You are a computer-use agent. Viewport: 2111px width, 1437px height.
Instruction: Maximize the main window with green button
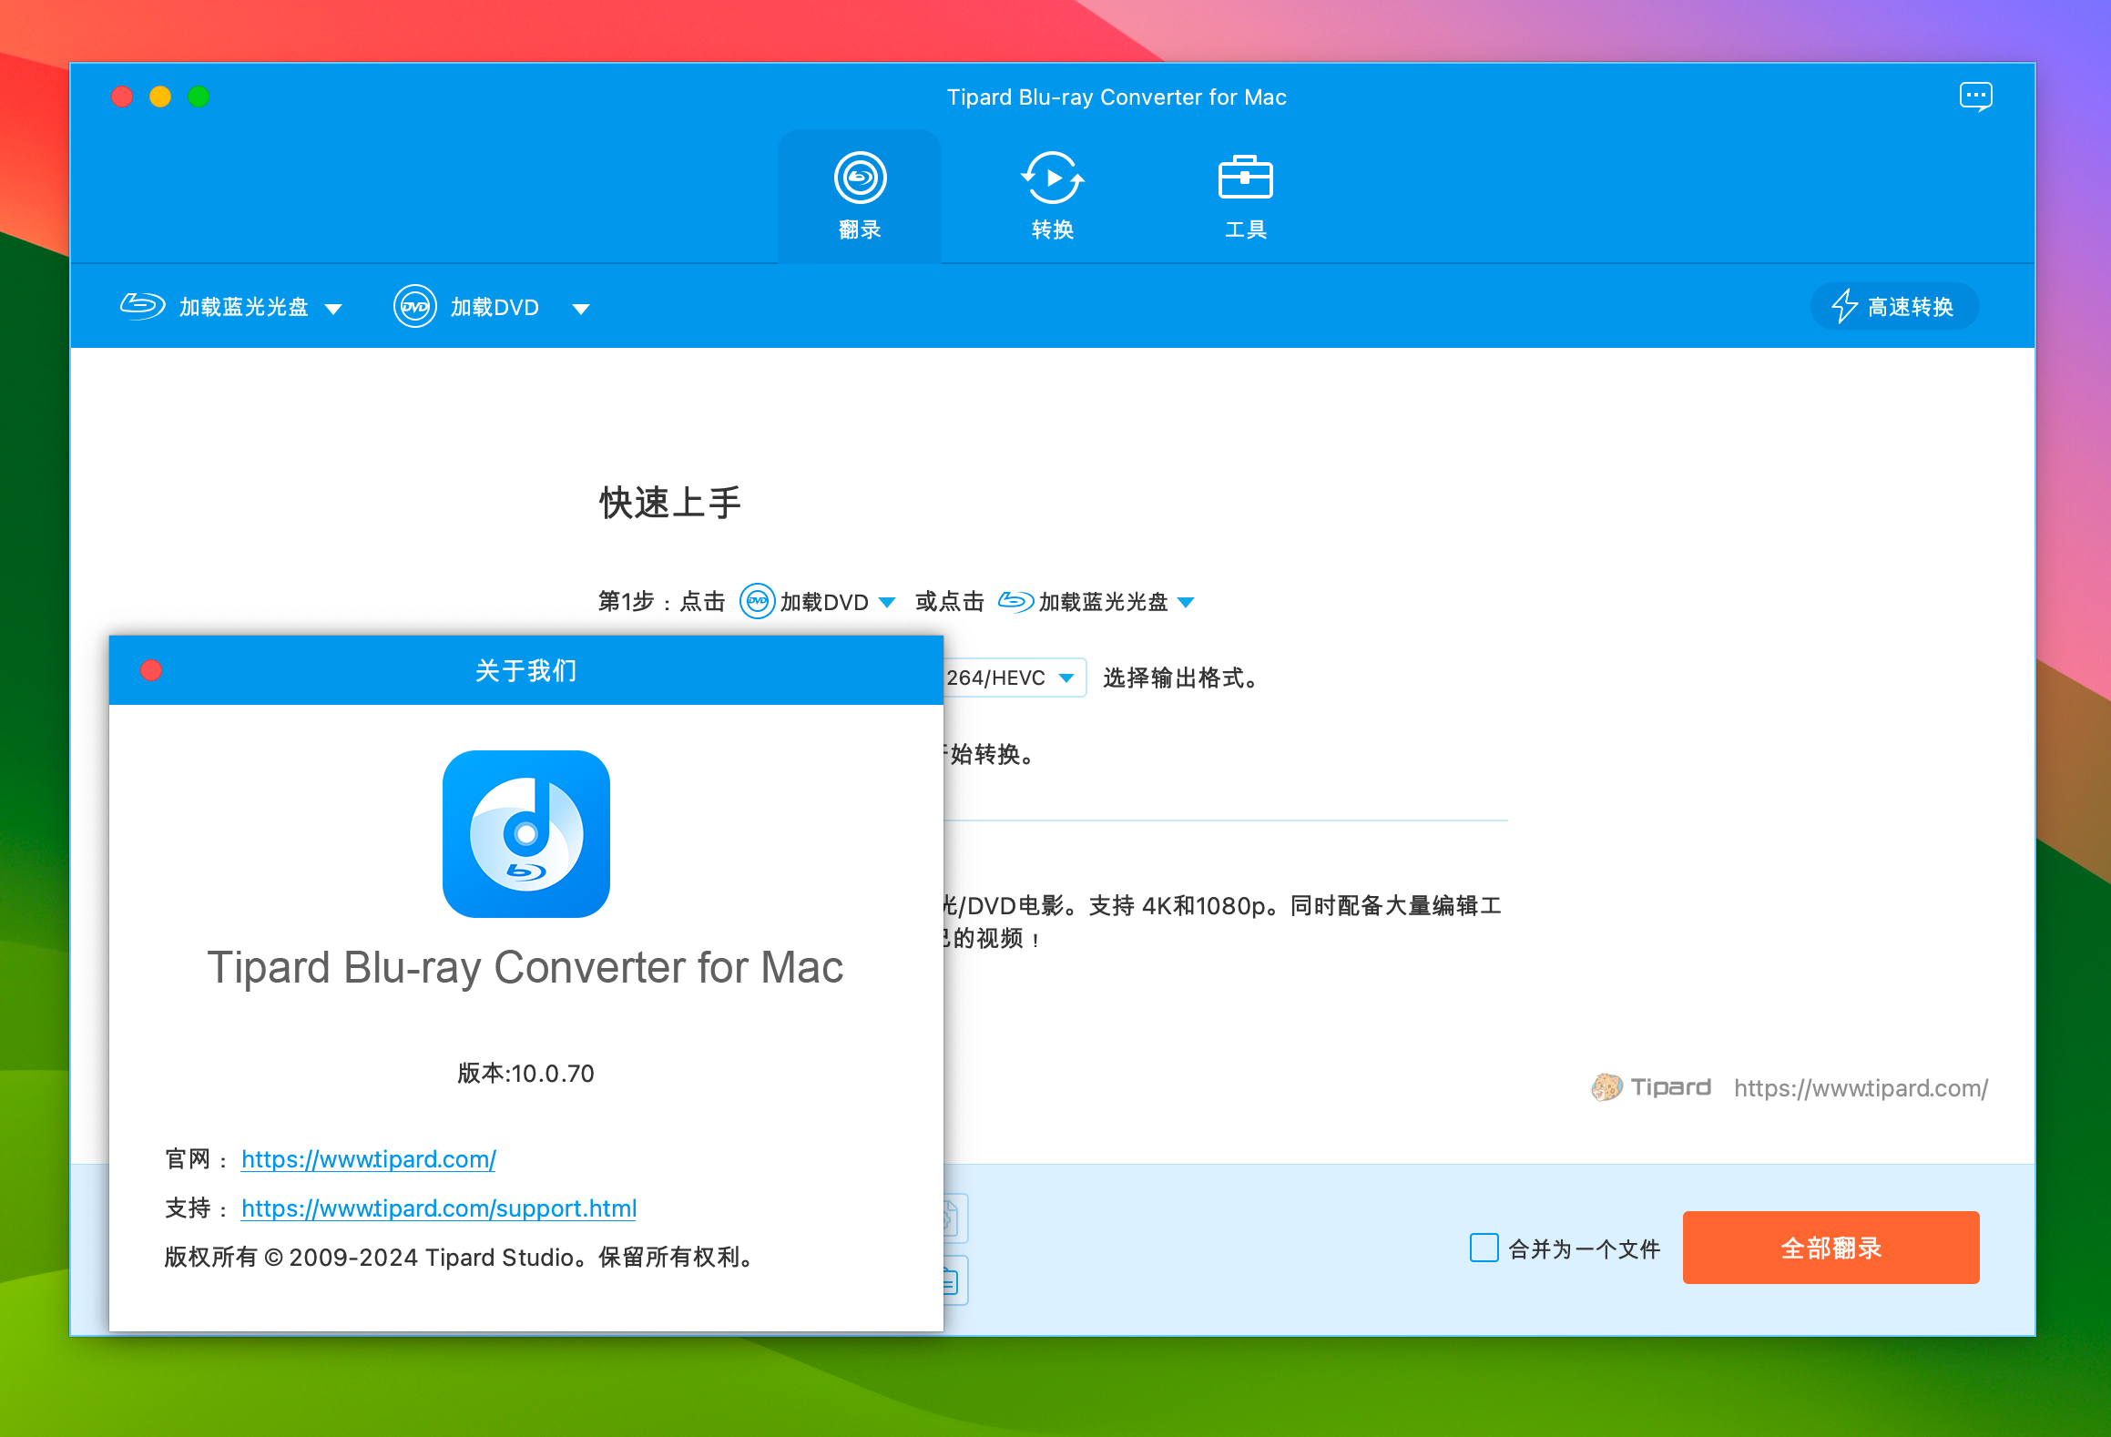(199, 97)
